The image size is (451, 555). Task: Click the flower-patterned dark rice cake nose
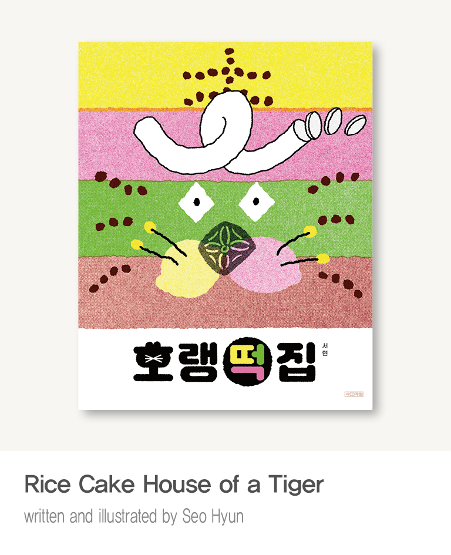(x=224, y=248)
